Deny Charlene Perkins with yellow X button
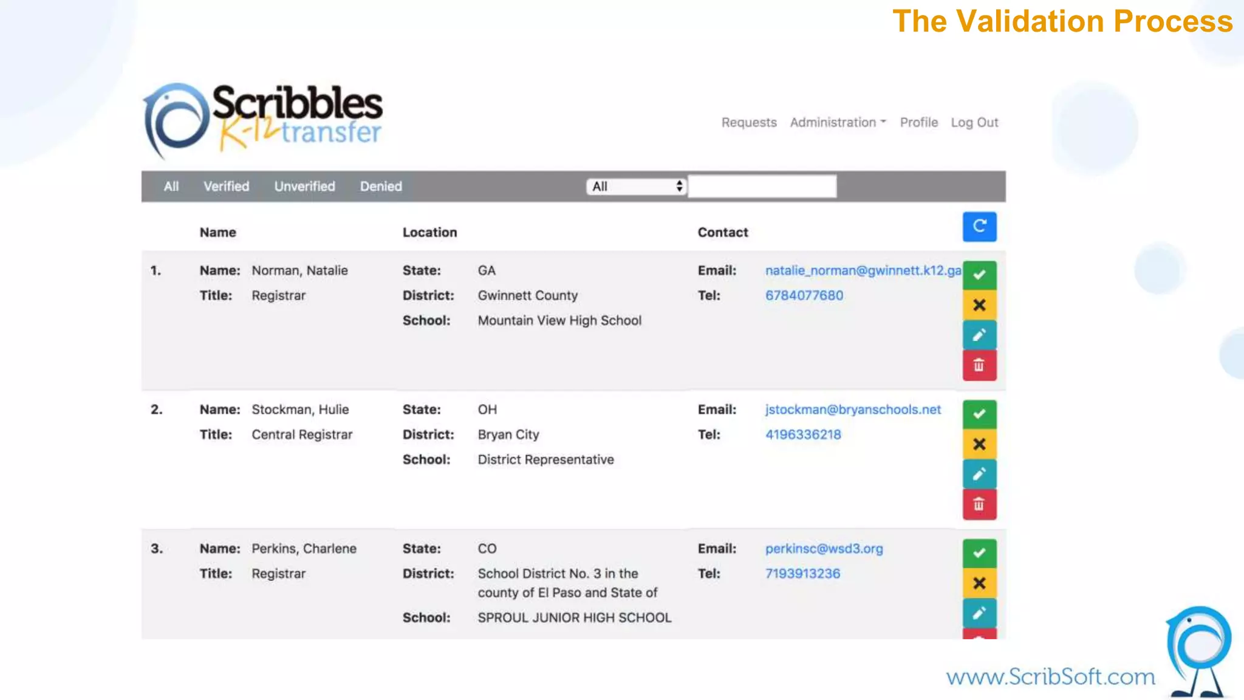The image size is (1244, 700). click(x=979, y=583)
